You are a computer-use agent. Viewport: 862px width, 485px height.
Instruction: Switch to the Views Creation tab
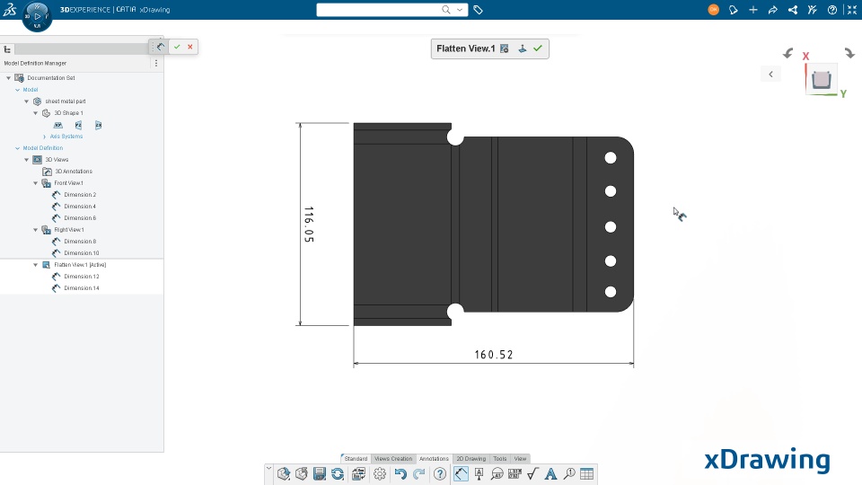click(393, 459)
